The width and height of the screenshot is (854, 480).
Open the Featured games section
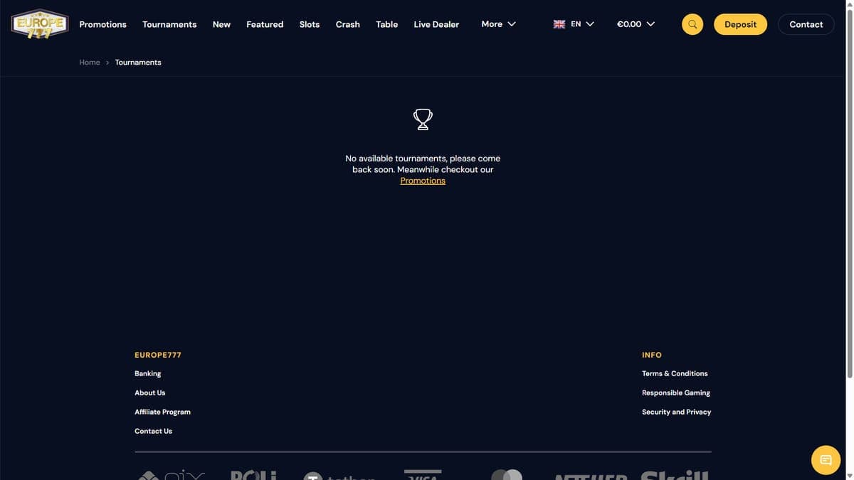point(265,24)
